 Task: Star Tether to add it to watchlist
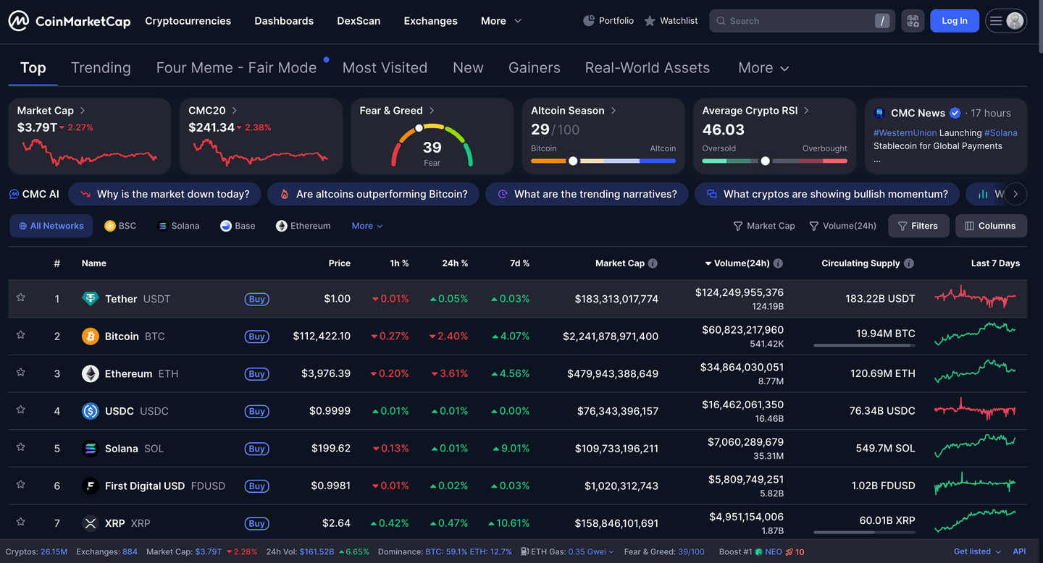click(20, 297)
